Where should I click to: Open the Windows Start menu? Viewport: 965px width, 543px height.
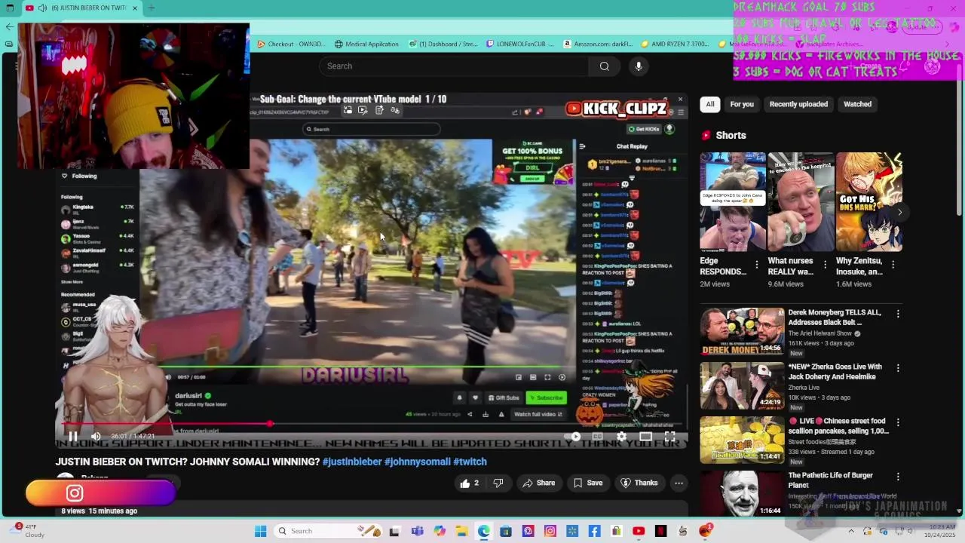coord(260,531)
